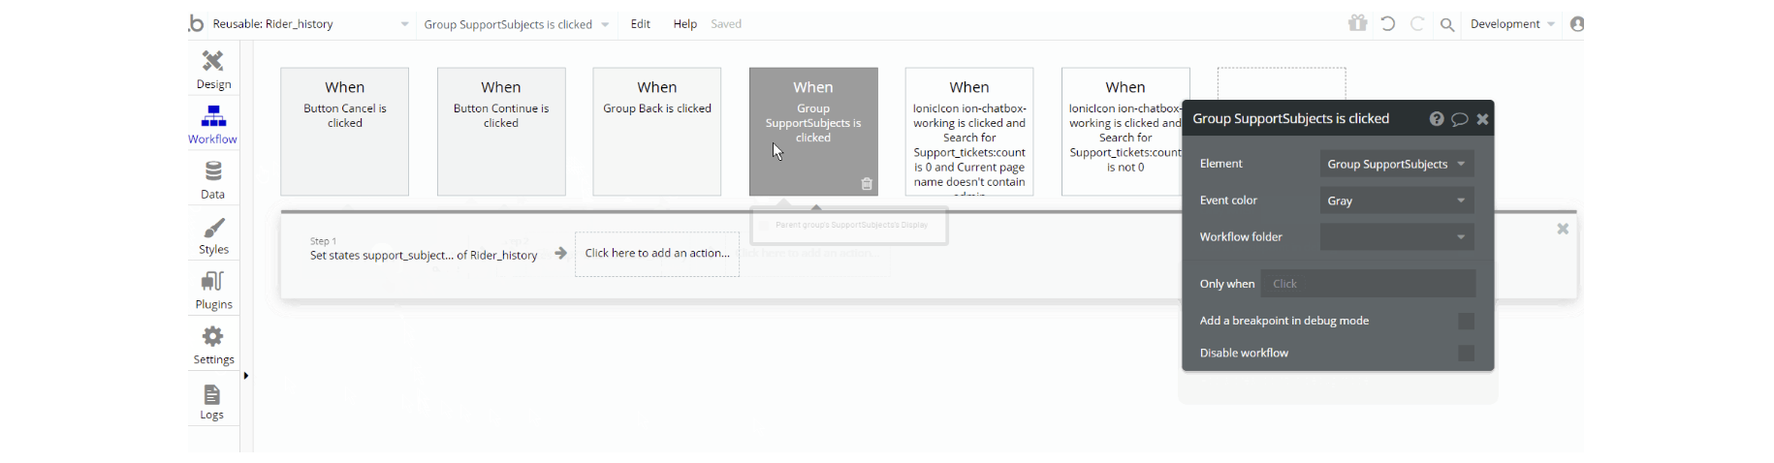Viewport: 1774px width, 463px height.
Task: Open the Edit menu
Action: pyautogui.click(x=640, y=24)
